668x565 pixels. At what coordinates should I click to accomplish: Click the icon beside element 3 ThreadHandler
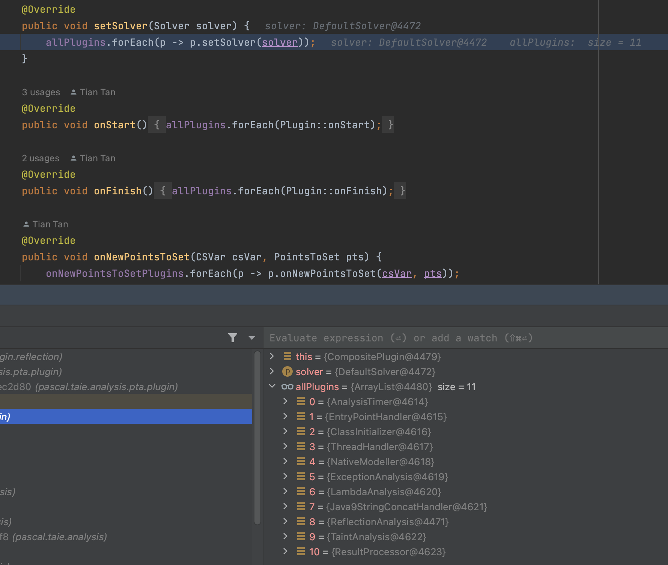click(301, 446)
